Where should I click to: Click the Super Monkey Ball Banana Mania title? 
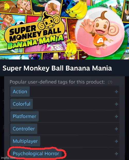(x=57, y=68)
